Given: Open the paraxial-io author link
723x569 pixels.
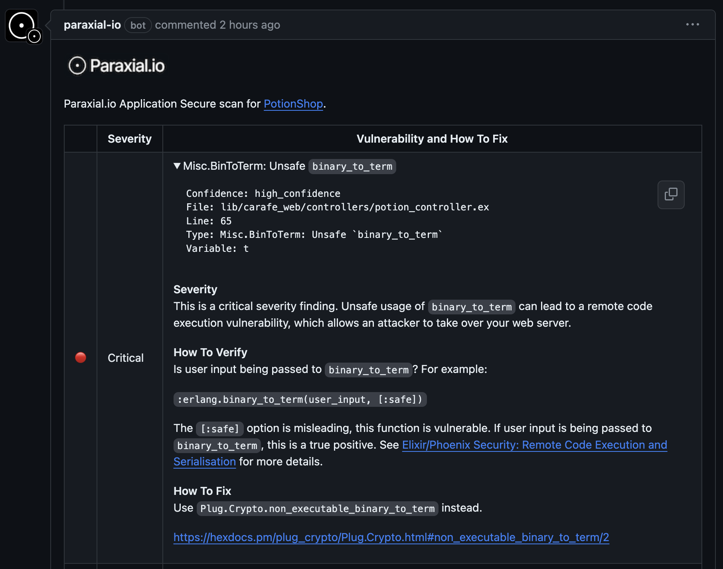Looking at the screenshot, I should [92, 25].
